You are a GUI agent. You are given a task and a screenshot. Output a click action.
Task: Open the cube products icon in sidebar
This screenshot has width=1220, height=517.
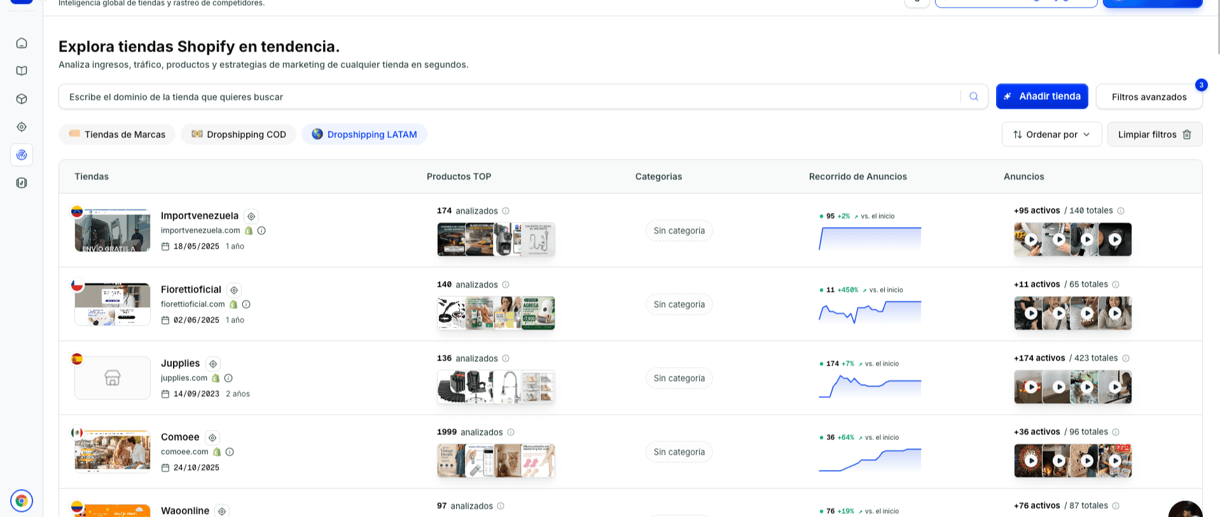point(22,99)
